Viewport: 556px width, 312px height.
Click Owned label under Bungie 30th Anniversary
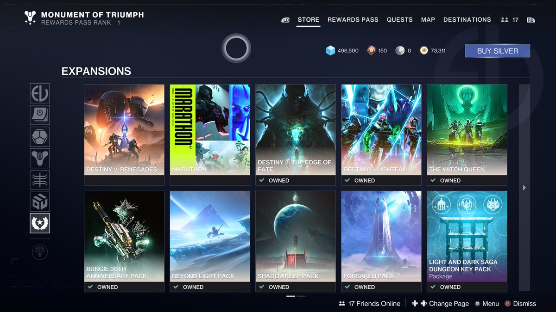[x=107, y=287]
